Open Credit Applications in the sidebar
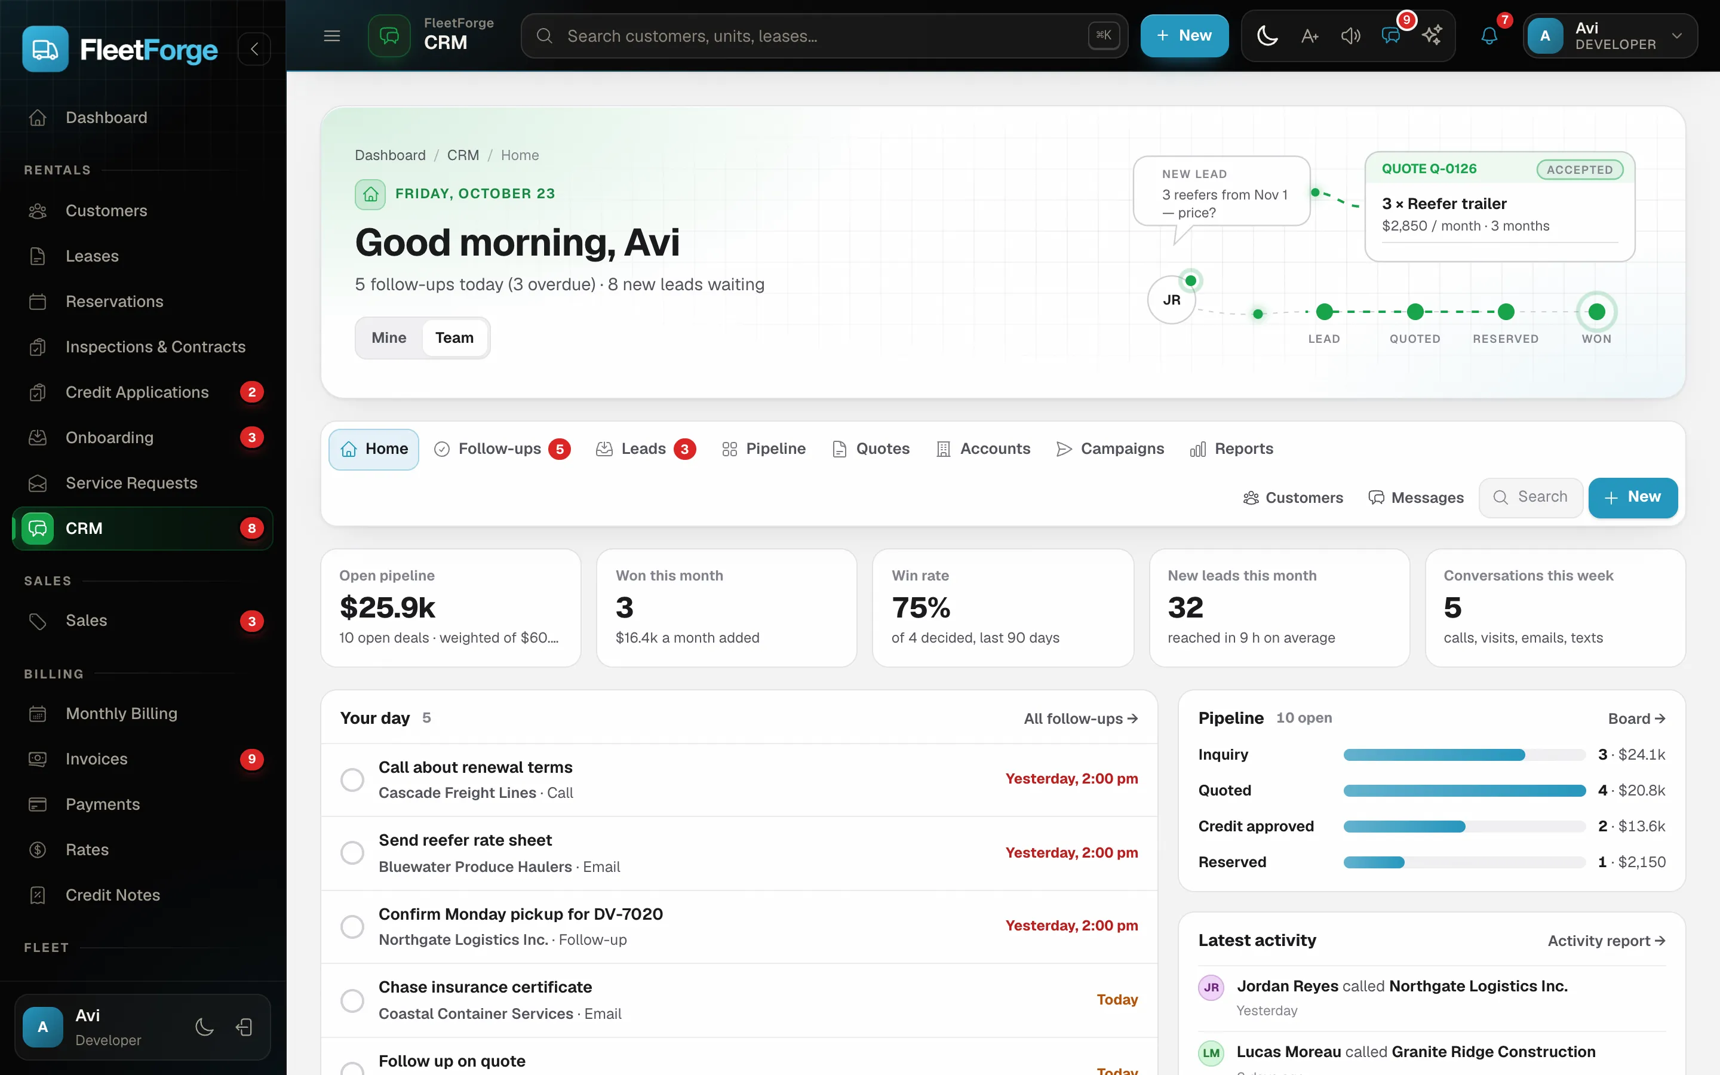Image resolution: width=1720 pixels, height=1075 pixels. 142,392
